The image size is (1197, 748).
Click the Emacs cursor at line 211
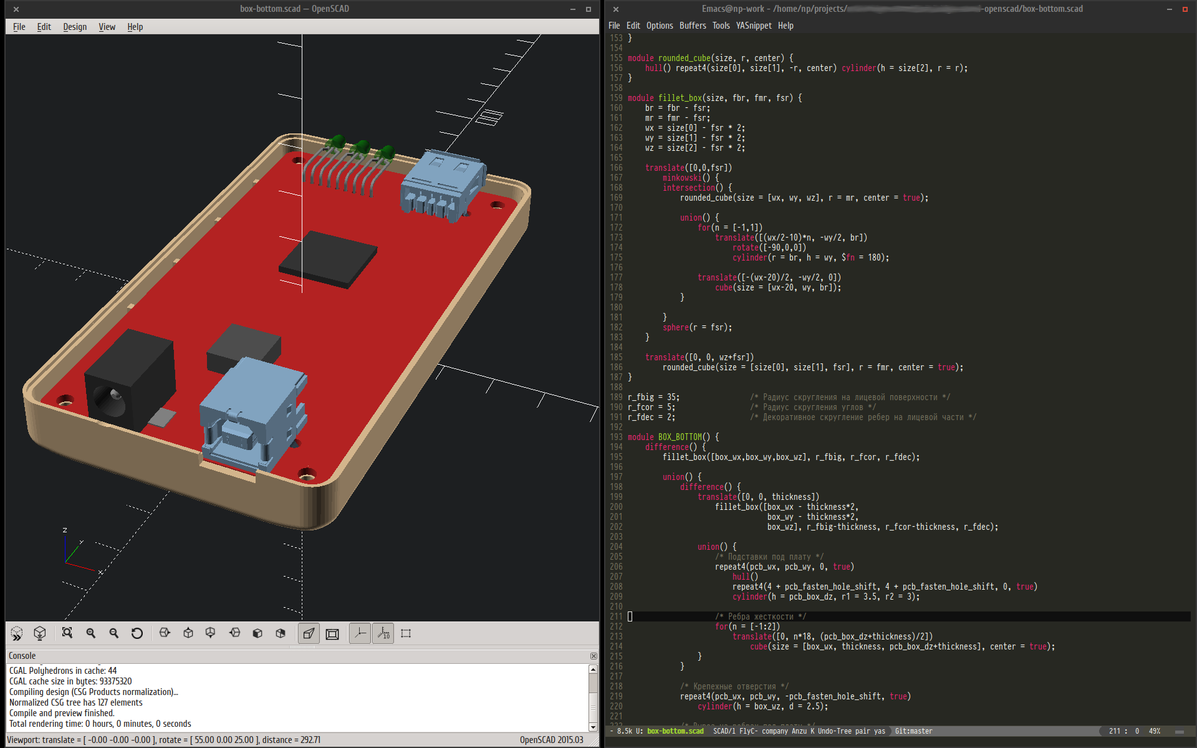pyautogui.click(x=630, y=616)
